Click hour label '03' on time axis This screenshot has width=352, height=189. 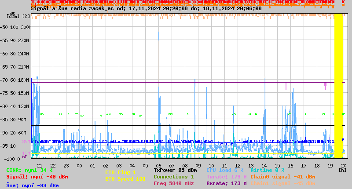pyautogui.click(x=119, y=166)
